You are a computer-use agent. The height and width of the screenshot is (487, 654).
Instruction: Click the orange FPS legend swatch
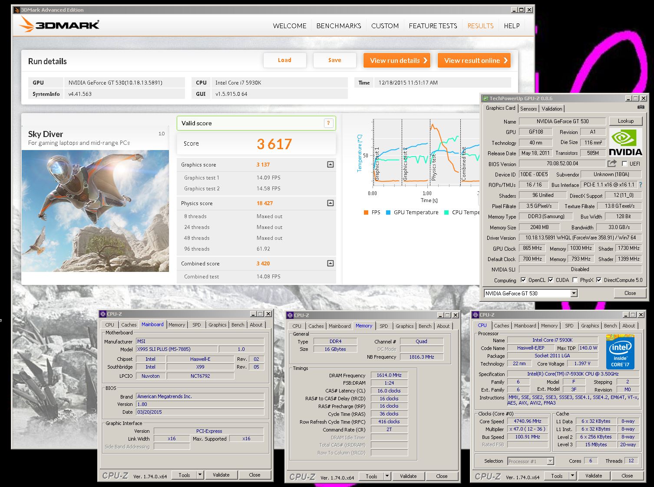[x=366, y=212]
